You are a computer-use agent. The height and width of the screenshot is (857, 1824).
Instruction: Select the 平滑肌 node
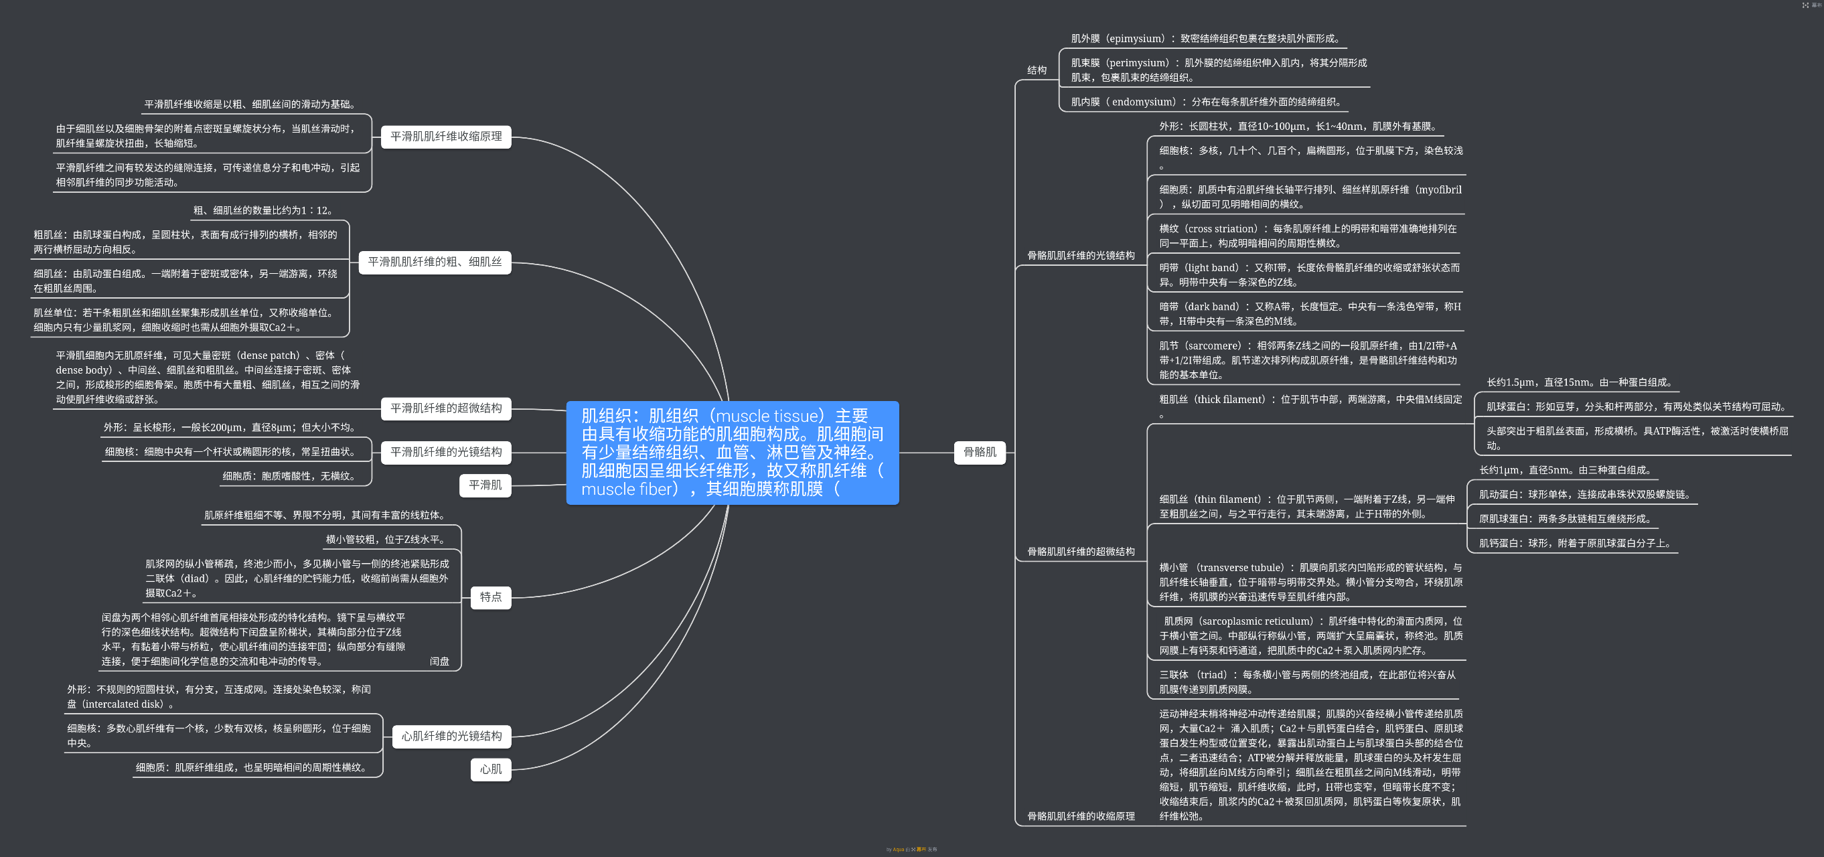point(485,485)
